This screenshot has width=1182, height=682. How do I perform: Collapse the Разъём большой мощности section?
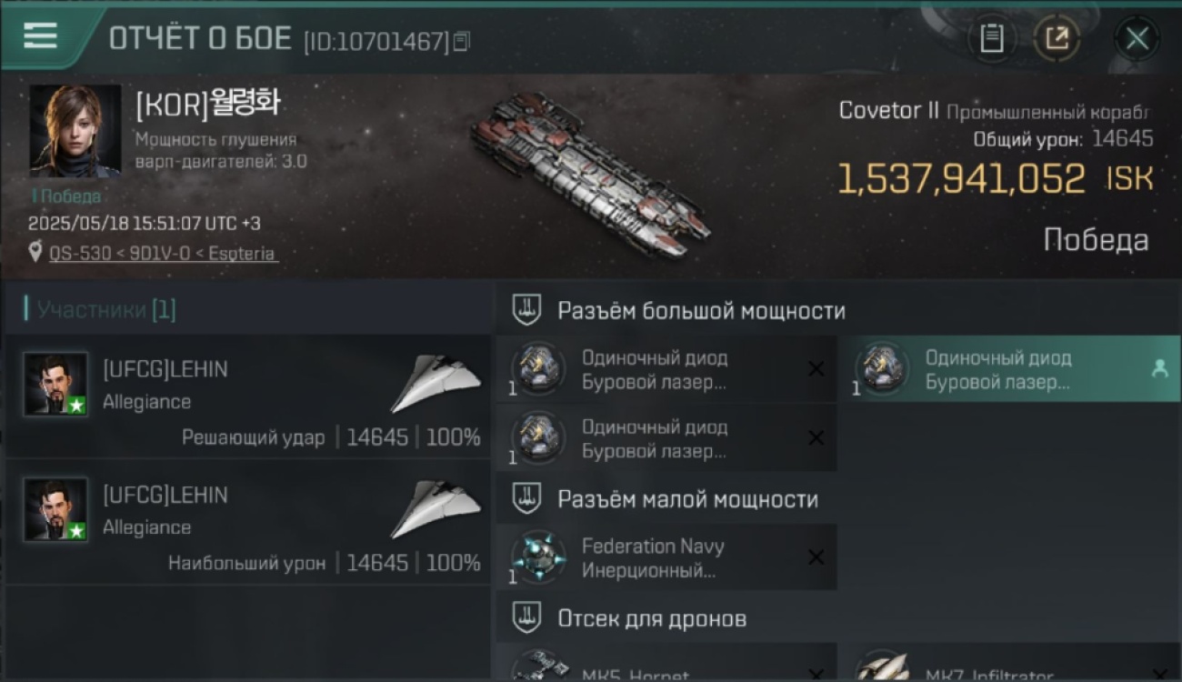(527, 310)
